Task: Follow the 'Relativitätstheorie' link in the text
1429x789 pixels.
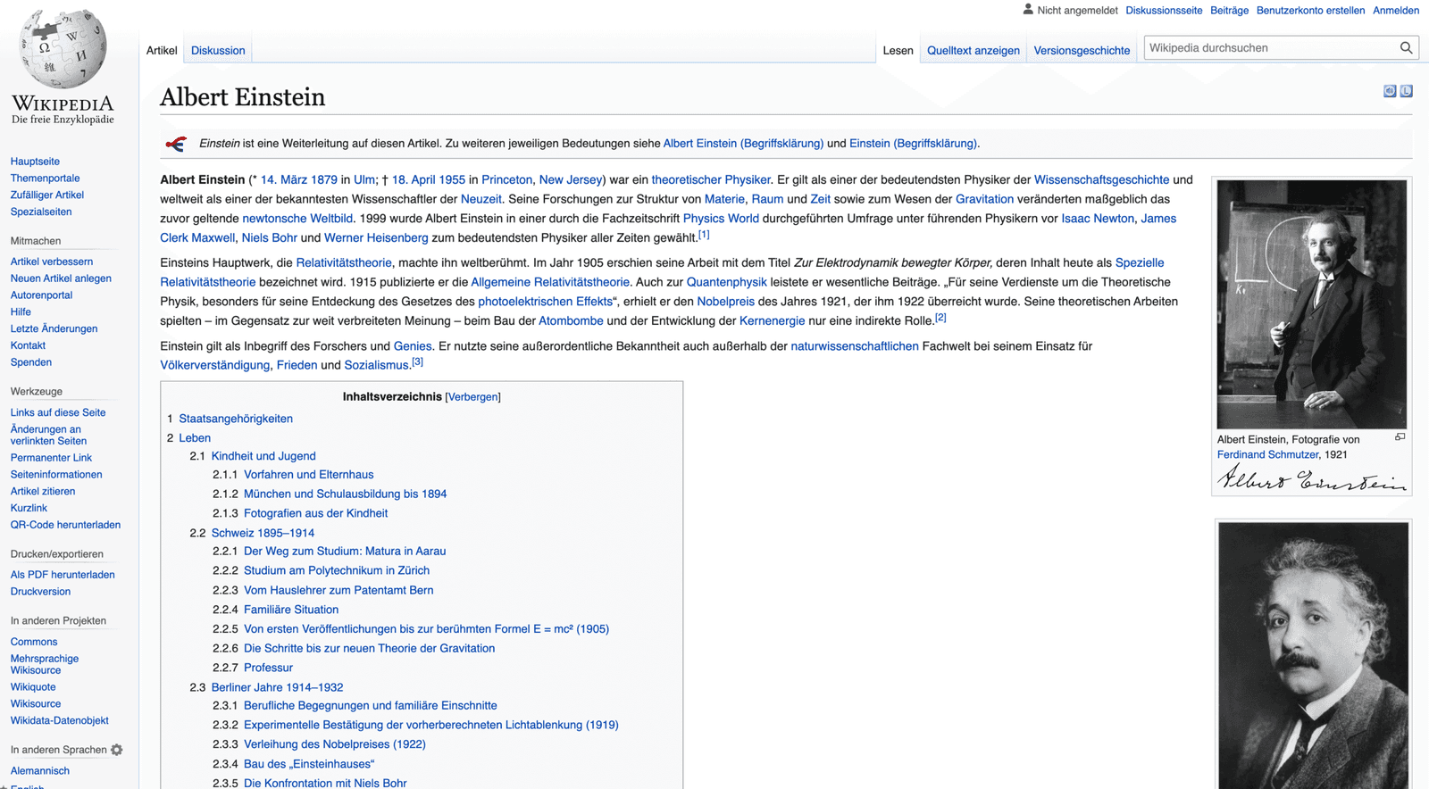Action: [x=344, y=263]
